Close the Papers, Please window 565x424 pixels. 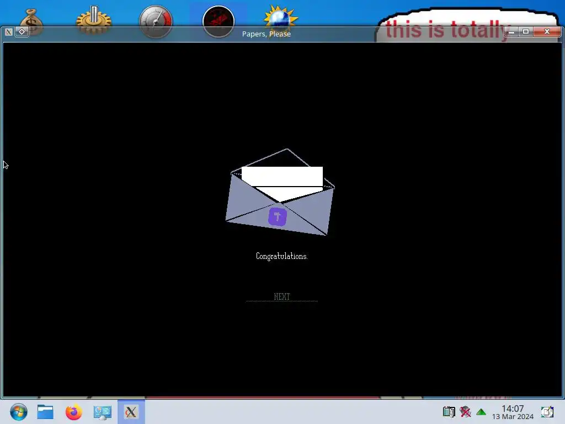point(547,31)
